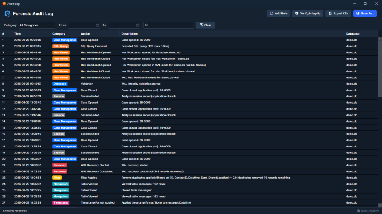Click 'Validation' action cell
The width and height of the screenshot is (382, 214).
(x=87, y=84)
